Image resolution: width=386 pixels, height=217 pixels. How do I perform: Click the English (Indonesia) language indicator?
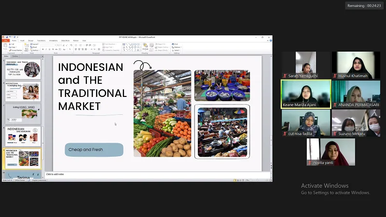coord(40,180)
